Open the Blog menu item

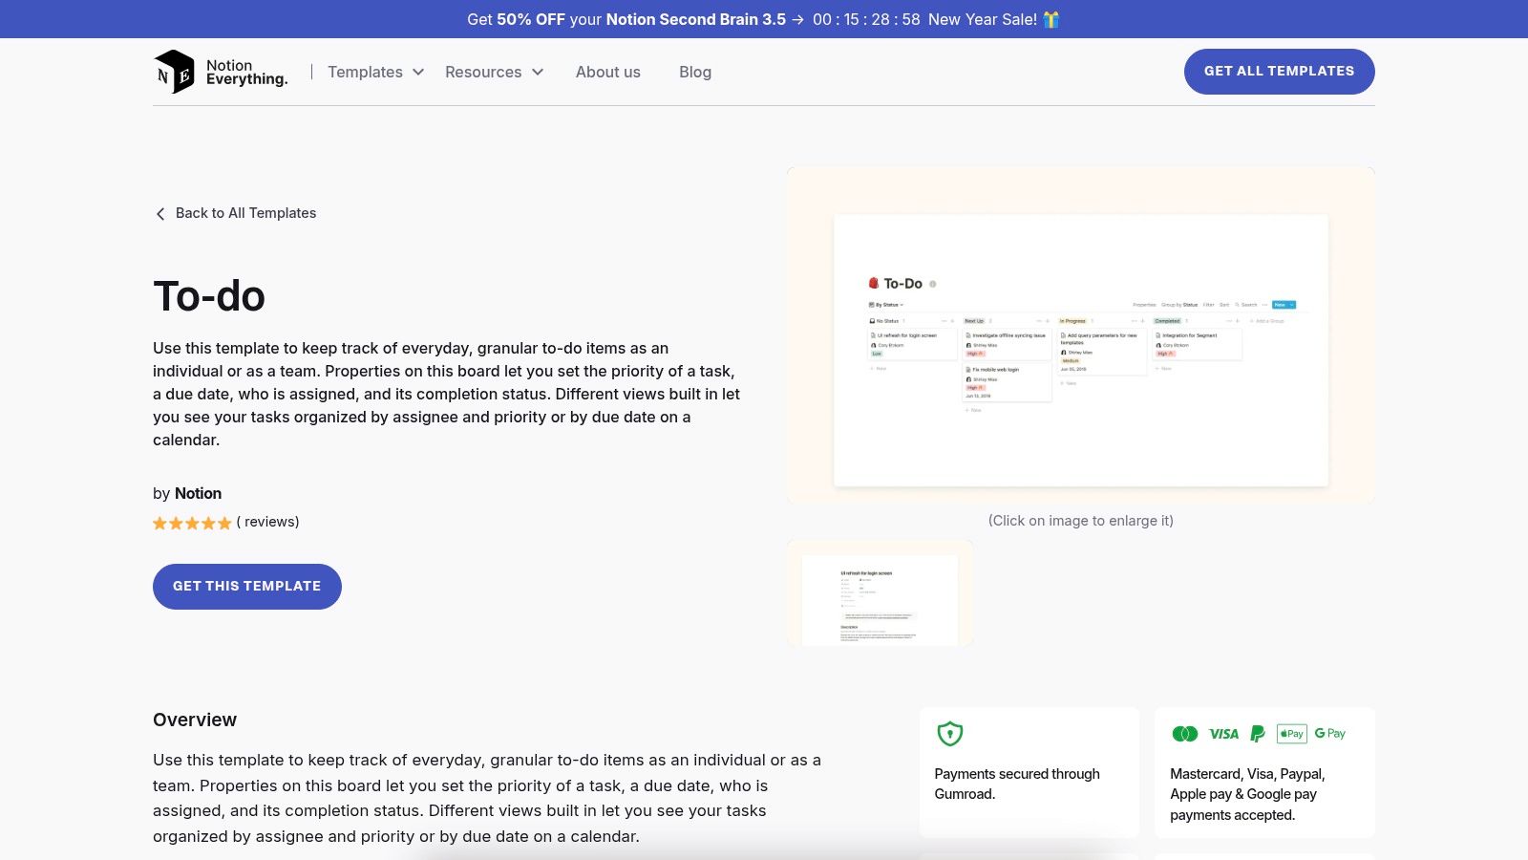click(x=694, y=72)
